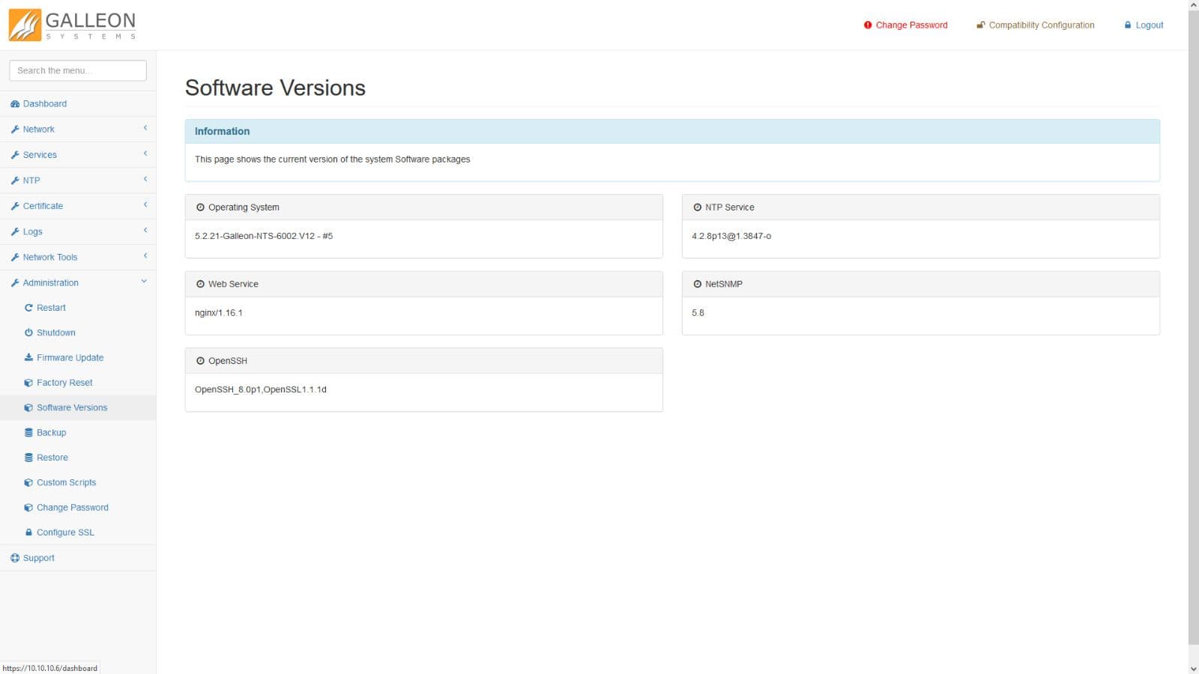The width and height of the screenshot is (1199, 674).
Task: Open the Restore page
Action: 52,458
